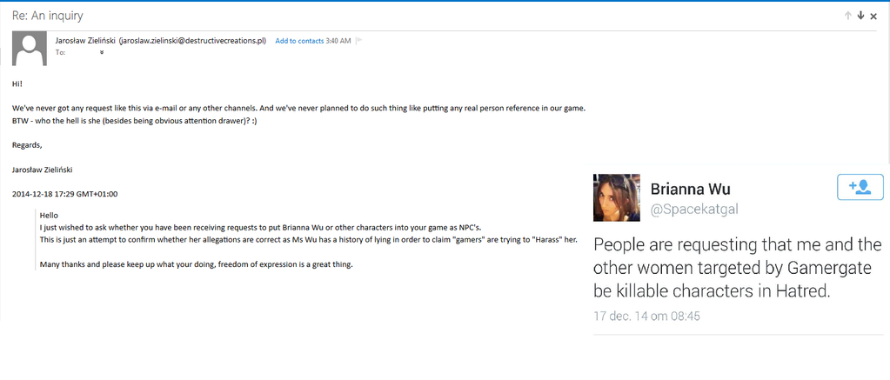Click the name Brianna Wu in the tweet
Viewport: 890px width, 380px height.
[x=689, y=189]
